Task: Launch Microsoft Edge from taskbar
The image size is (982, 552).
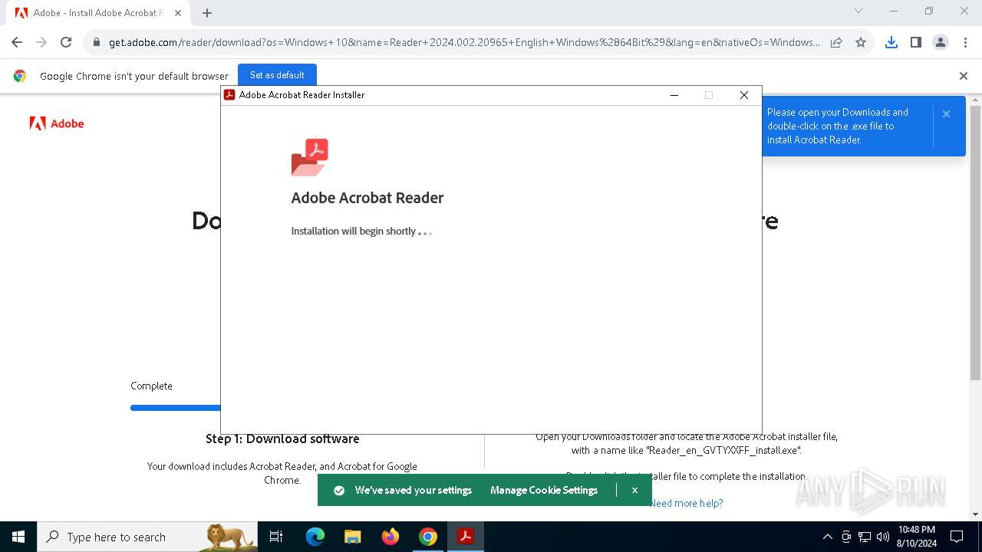Action: coord(315,537)
